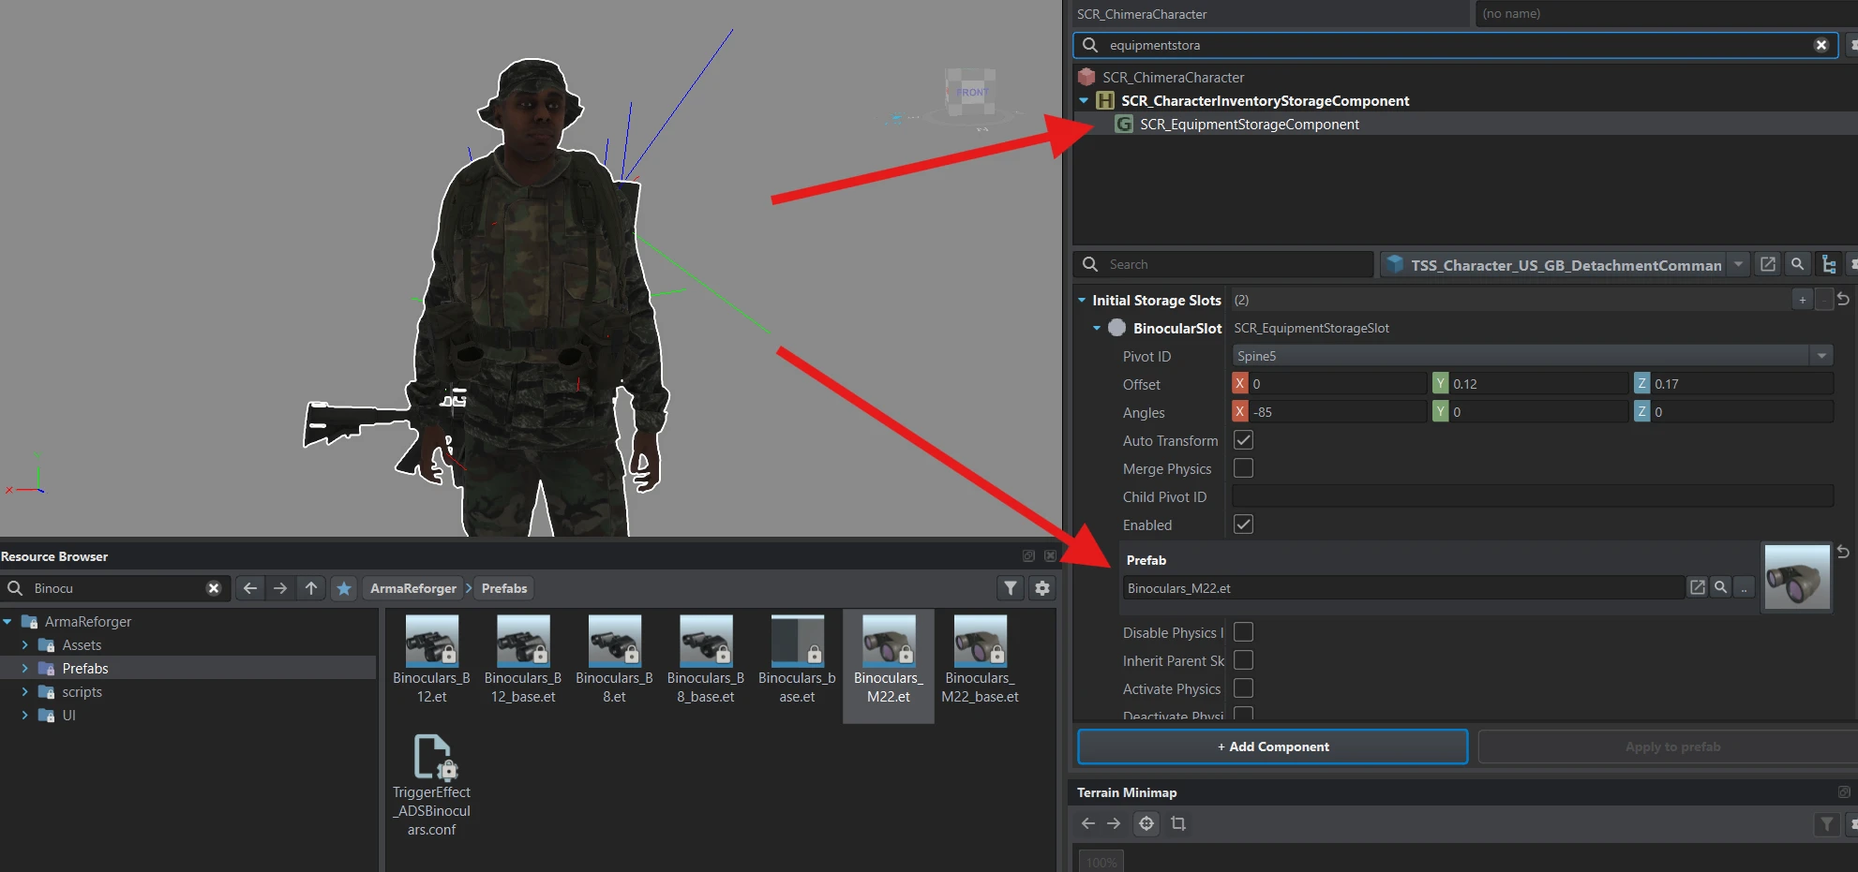Click the view orientation cube gizmo
Image resolution: width=1858 pixels, height=872 pixels.
(x=970, y=92)
